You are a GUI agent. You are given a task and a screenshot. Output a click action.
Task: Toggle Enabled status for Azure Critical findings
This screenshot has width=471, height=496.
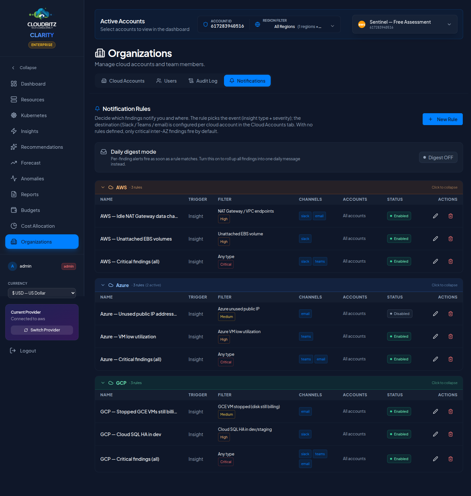coord(399,359)
